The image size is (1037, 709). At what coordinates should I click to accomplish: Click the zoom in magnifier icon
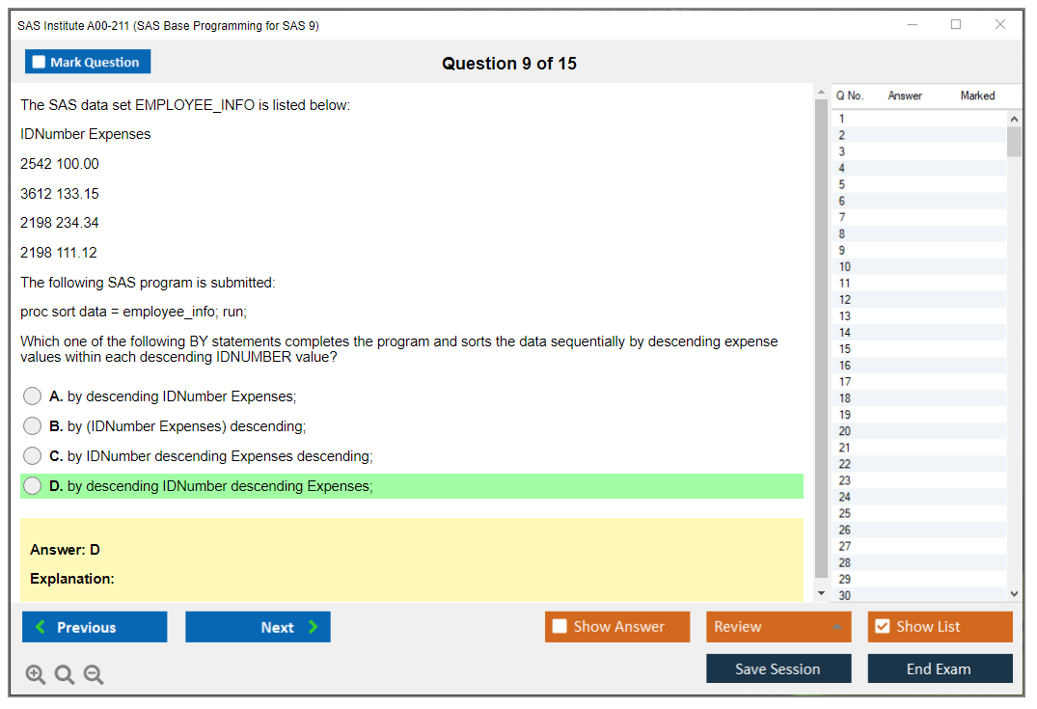pos(36,675)
